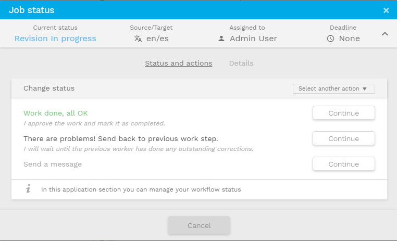Click the en/es language pair text
This screenshot has width=397, height=241.
click(x=157, y=39)
